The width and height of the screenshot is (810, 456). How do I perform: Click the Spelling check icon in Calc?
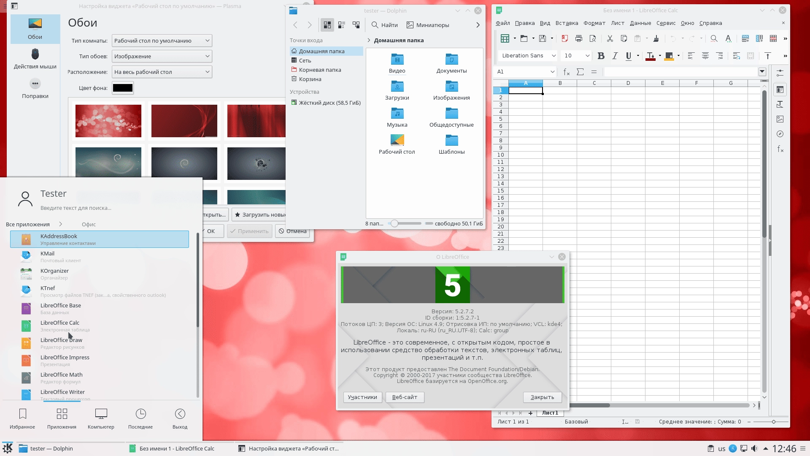(728, 38)
